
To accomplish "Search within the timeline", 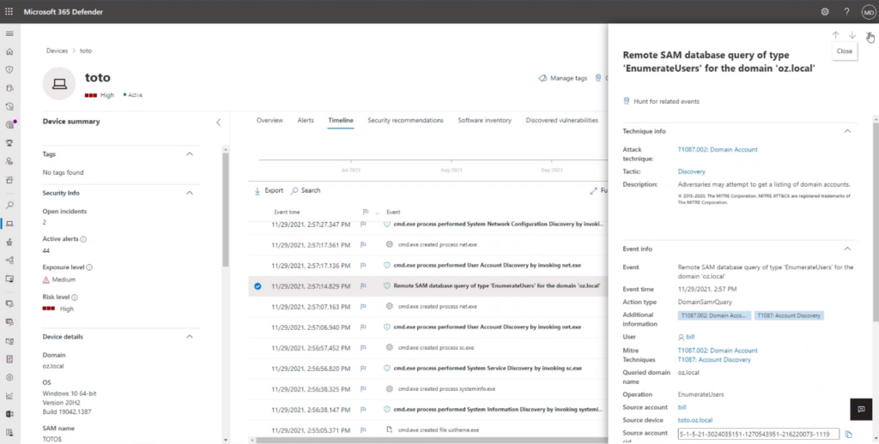I will pos(306,190).
